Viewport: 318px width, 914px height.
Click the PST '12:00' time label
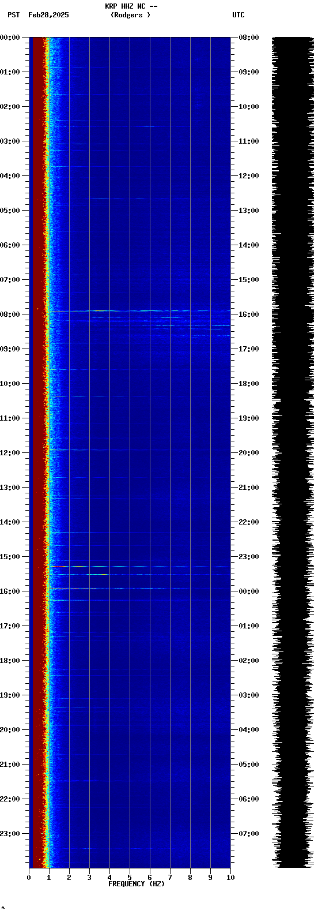[x=10, y=453]
